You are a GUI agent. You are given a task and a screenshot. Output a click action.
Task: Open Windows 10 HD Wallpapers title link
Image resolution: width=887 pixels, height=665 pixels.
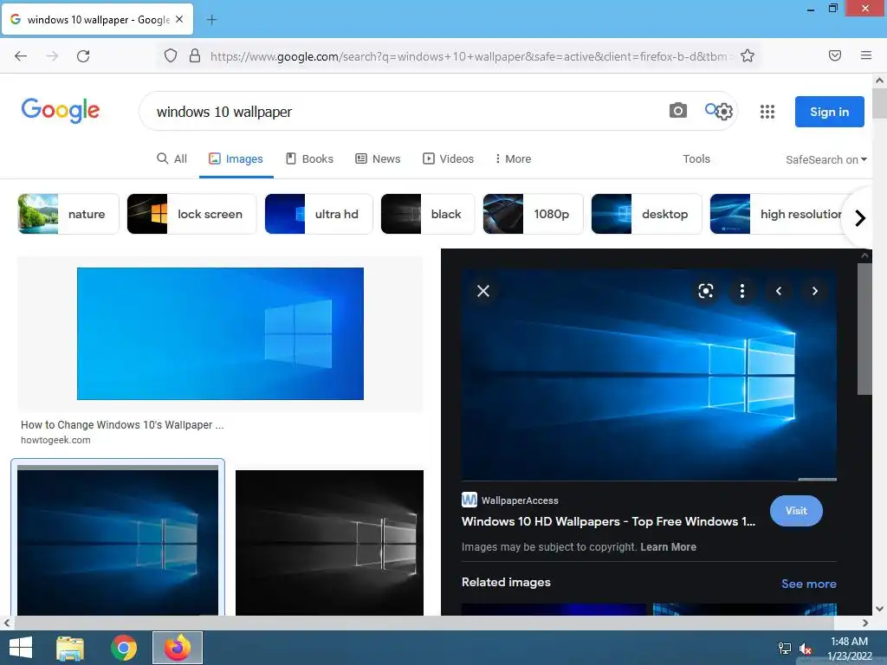tap(608, 521)
